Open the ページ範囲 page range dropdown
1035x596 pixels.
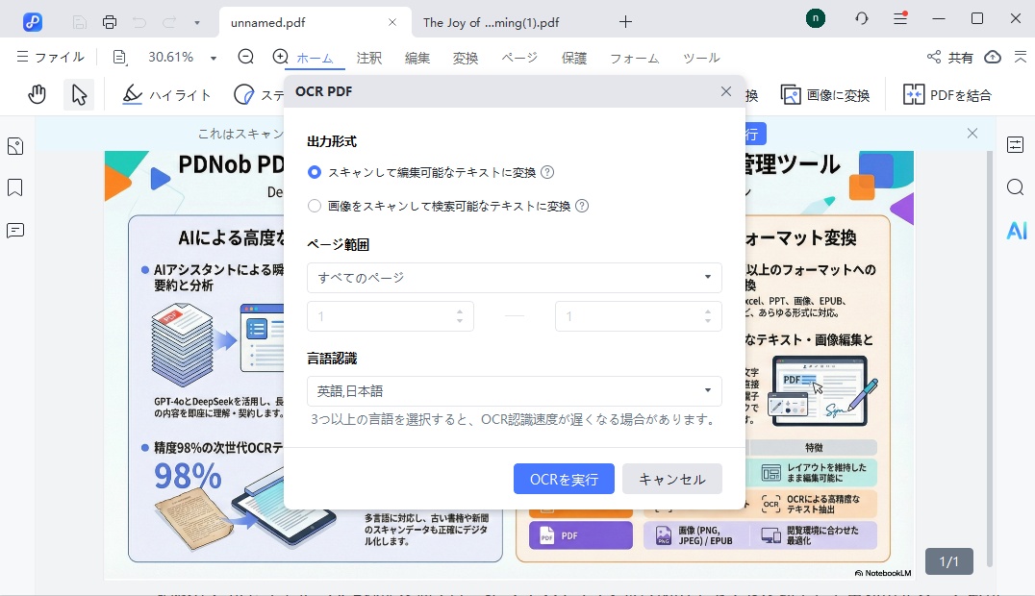tap(514, 278)
